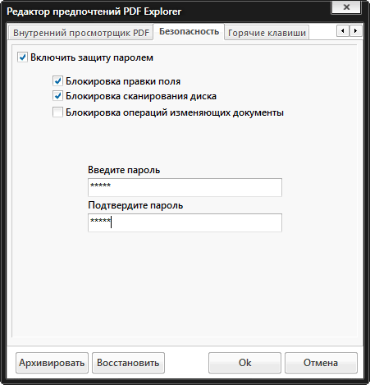Switch to the Внутренний просмотрщик PDF tab
The image size is (370, 385).
pos(81,33)
